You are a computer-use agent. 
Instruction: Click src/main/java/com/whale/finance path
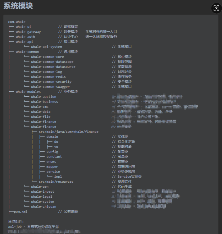pyautogui.click(x=69, y=132)
